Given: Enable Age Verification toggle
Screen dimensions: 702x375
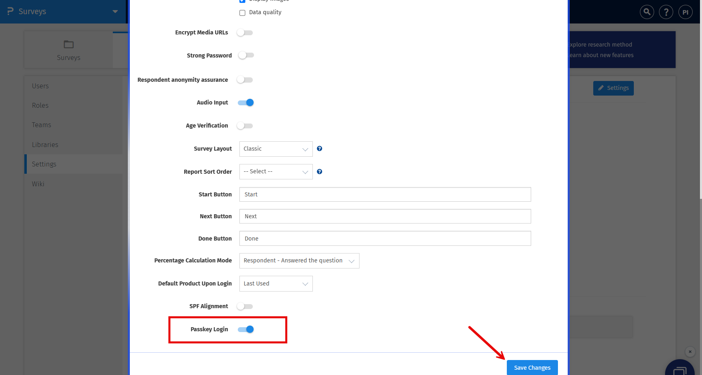Looking at the screenshot, I should [x=245, y=126].
